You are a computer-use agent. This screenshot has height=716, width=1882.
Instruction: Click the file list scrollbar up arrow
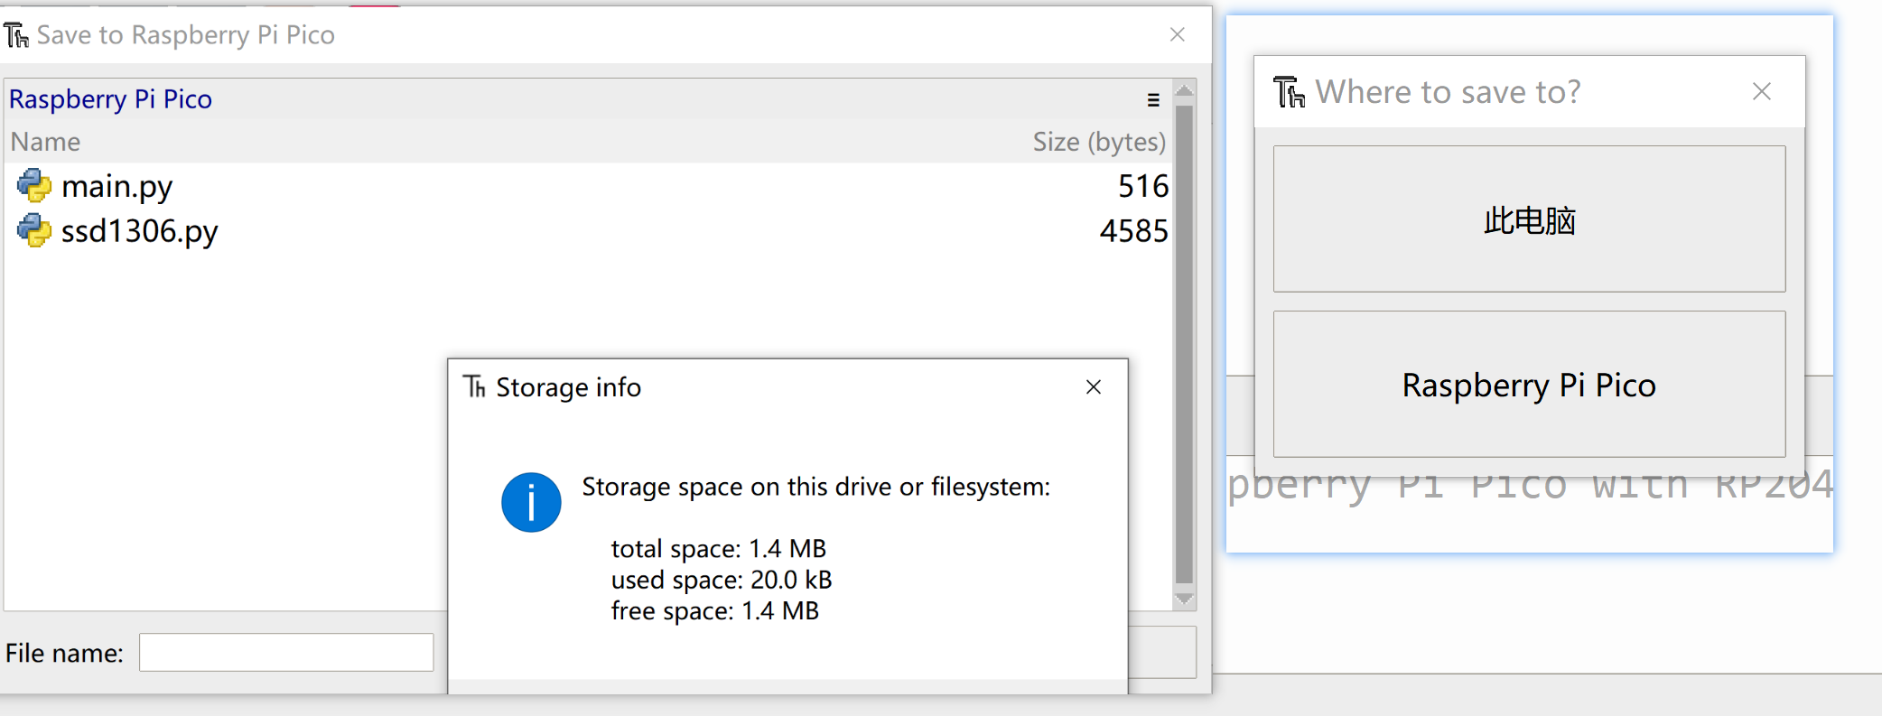pos(1184,90)
